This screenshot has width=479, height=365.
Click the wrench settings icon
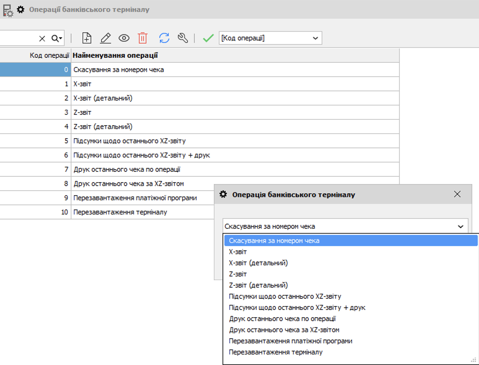(183, 38)
